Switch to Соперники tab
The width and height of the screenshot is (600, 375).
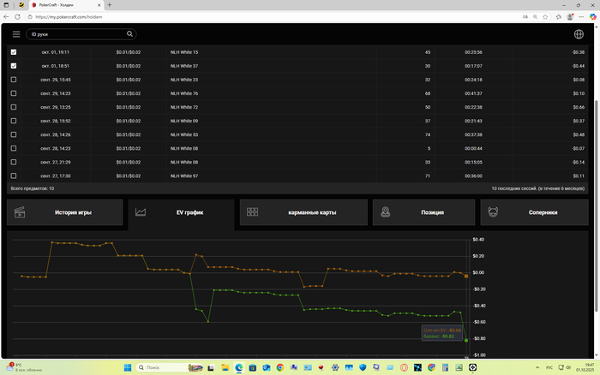(534, 212)
